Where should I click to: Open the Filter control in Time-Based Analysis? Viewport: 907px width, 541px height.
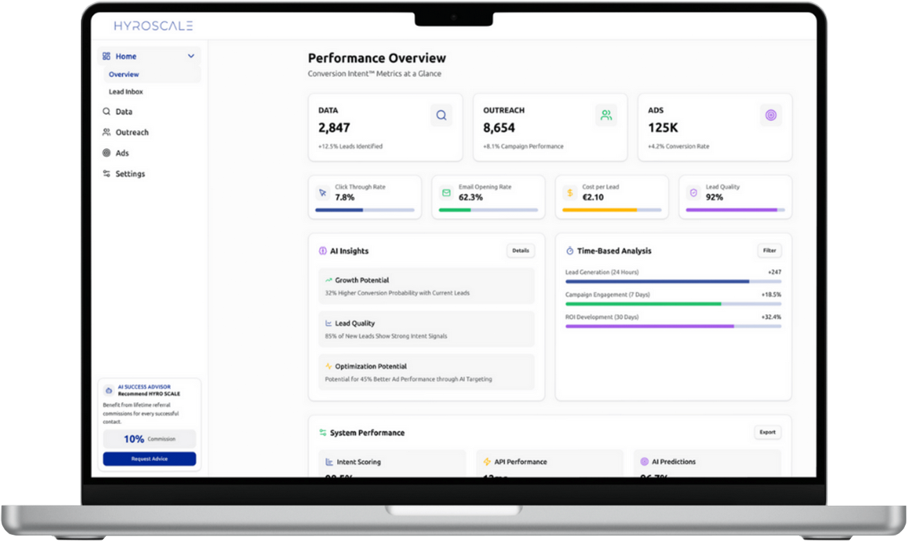769,250
